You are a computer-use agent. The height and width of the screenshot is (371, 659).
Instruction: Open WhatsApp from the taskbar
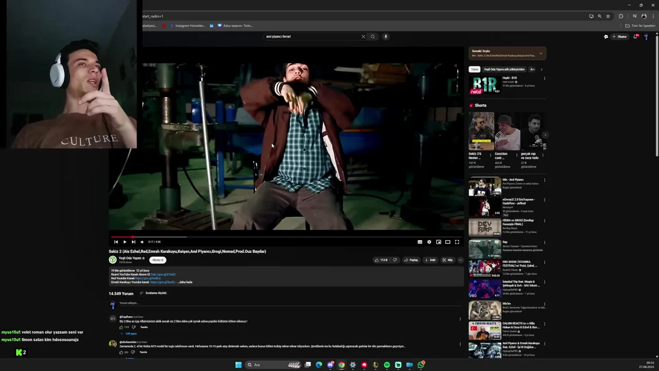pos(421,365)
